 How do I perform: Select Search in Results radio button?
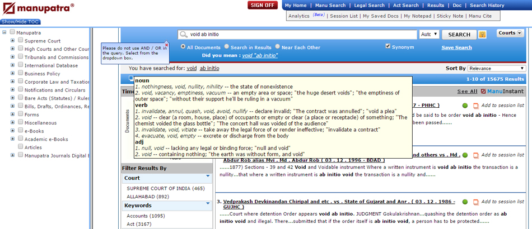point(227,46)
